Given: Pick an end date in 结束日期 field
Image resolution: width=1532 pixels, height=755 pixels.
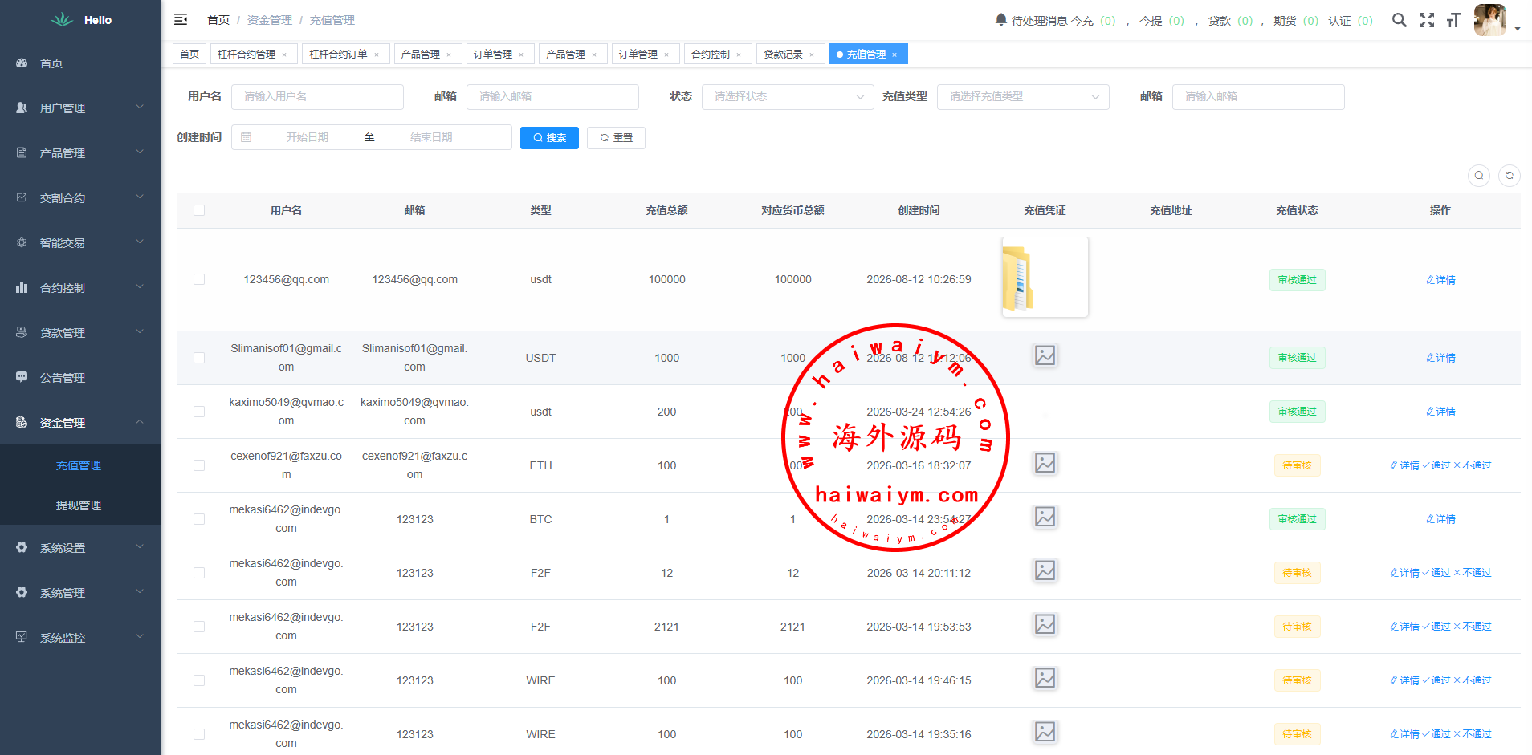Looking at the screenshot, I should coord(431,137).
